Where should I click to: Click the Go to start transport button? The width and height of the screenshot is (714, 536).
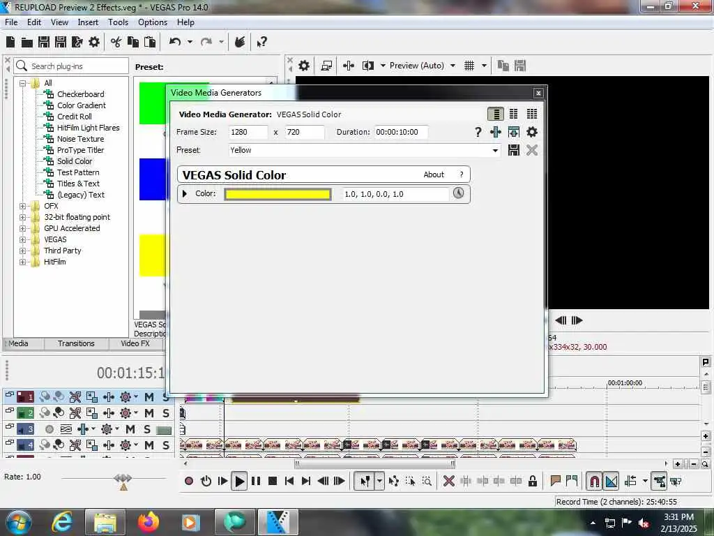click(x=289, y=481)
